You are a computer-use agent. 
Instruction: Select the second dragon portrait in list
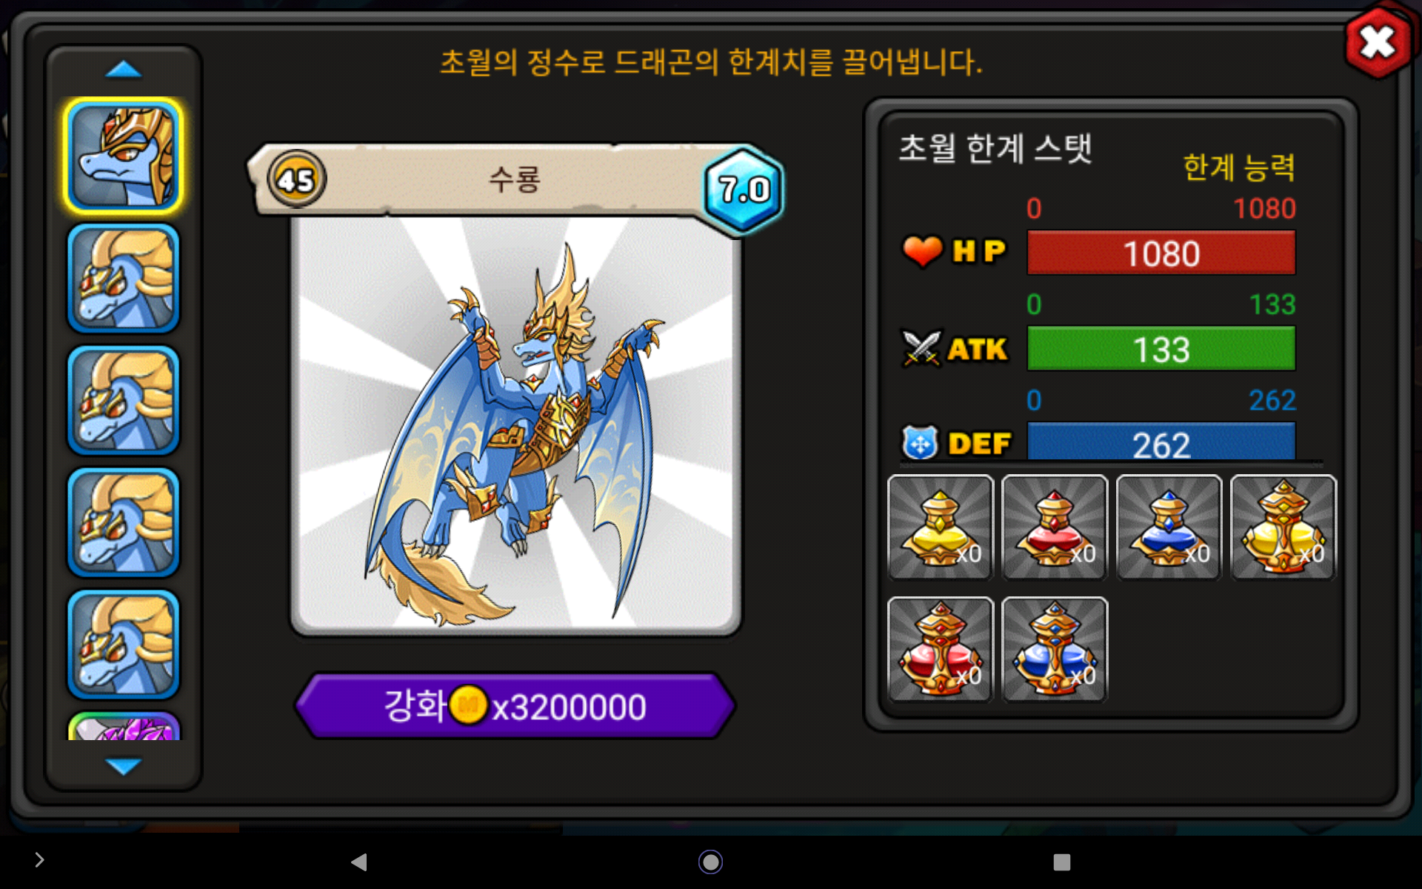[x=124, y=279]
